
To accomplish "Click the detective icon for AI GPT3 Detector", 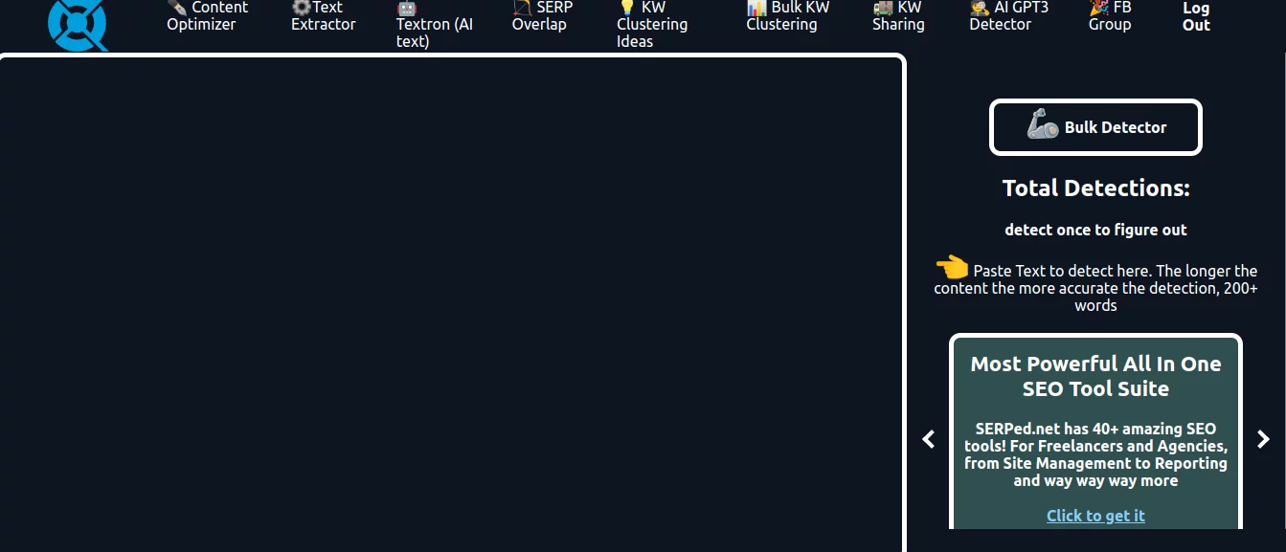I will [x=979, y=7].
